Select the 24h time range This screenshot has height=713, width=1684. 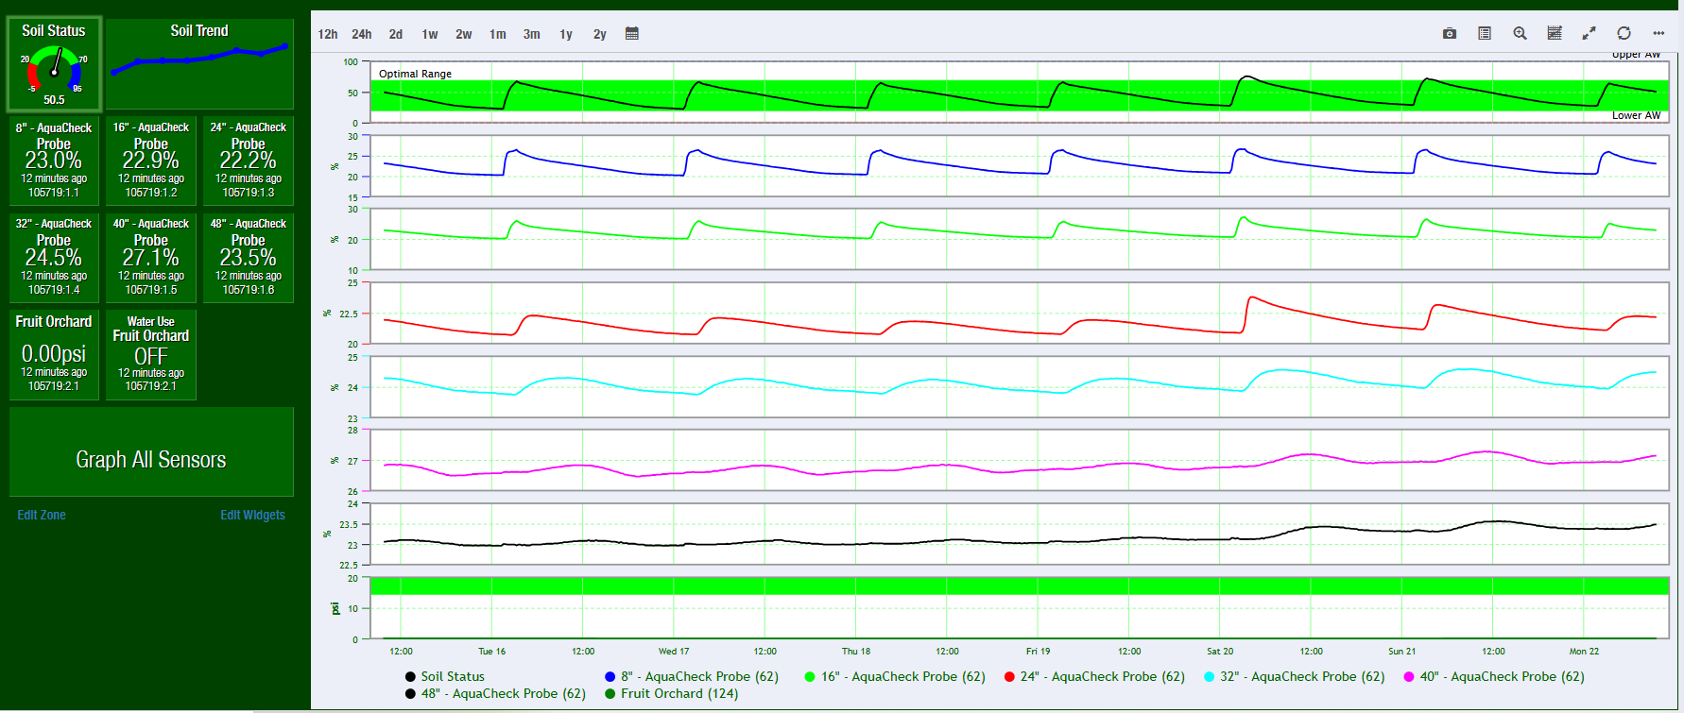point(362,34)
